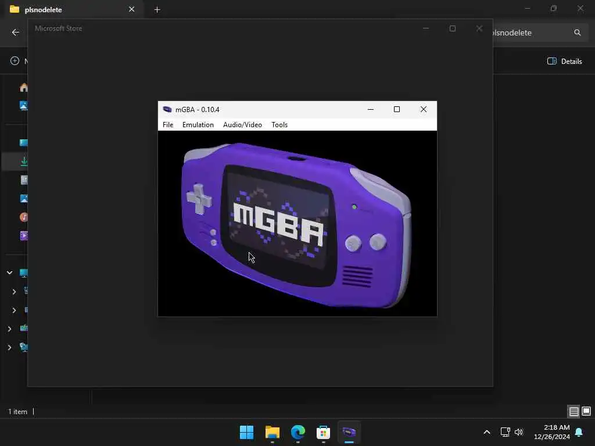The image size is (595, 446).
Task: Open Videos in the Explorer sidebar
Action: tap(23, 236)
